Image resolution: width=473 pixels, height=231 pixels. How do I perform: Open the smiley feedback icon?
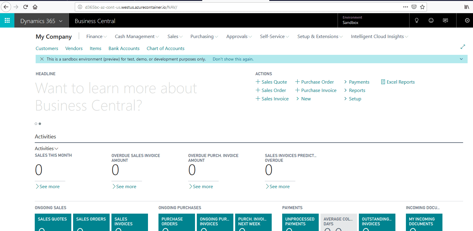pos(431,20)
